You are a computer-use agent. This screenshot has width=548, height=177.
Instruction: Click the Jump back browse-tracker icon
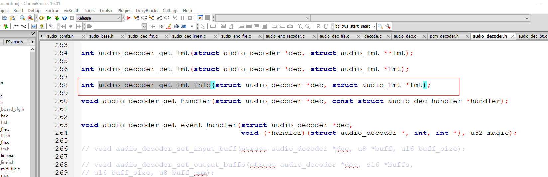[63, 26]
